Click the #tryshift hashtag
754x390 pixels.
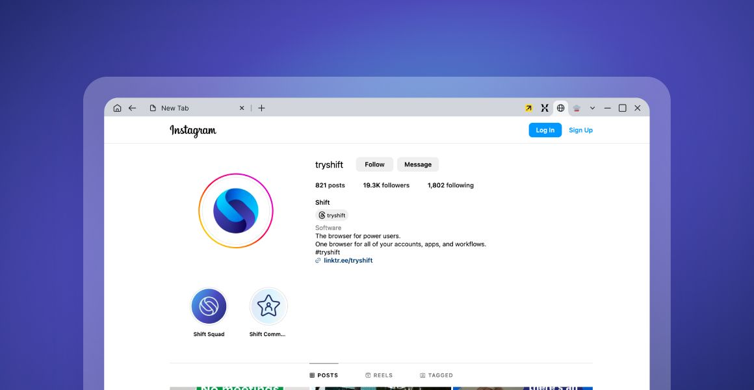pyautogui.click(x=328, y=252)
